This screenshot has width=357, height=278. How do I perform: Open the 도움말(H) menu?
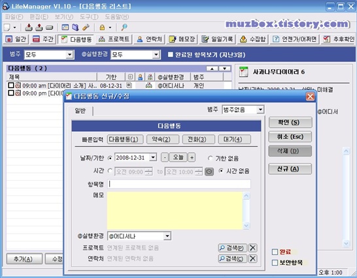(117, 17)
